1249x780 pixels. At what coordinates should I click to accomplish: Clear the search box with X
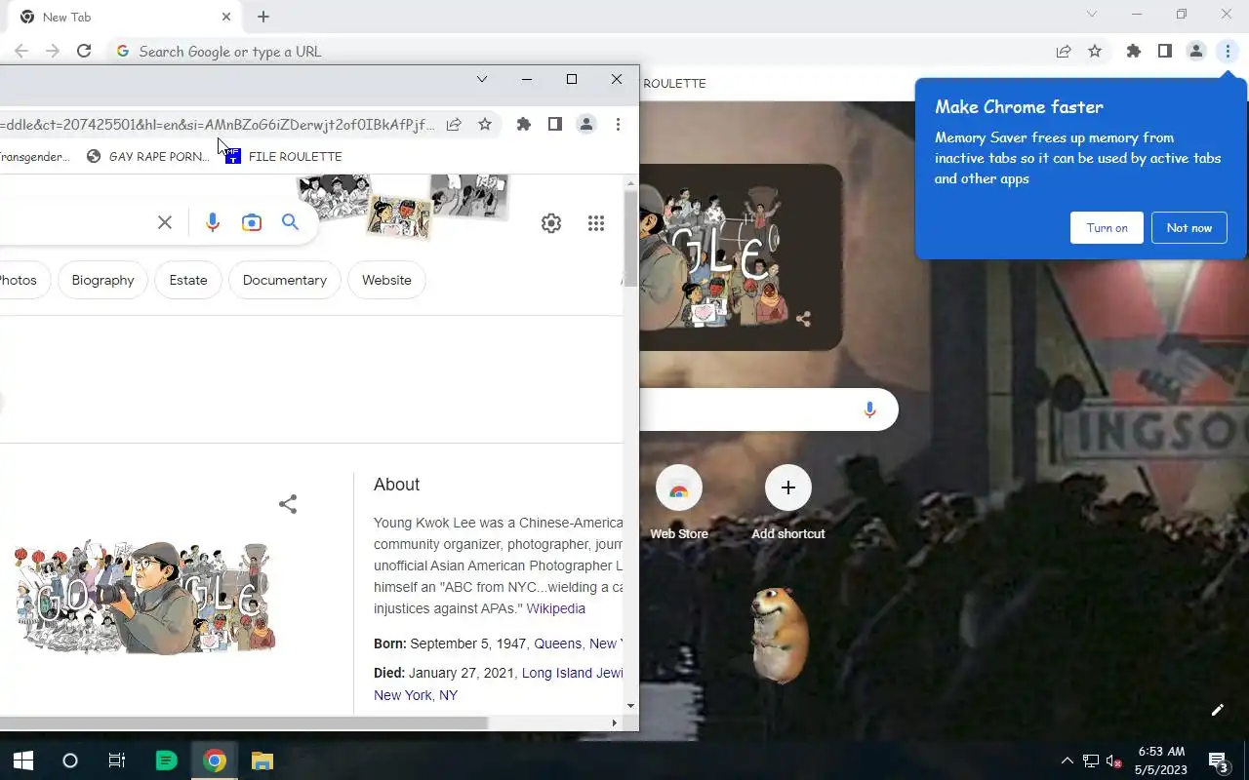165,222
